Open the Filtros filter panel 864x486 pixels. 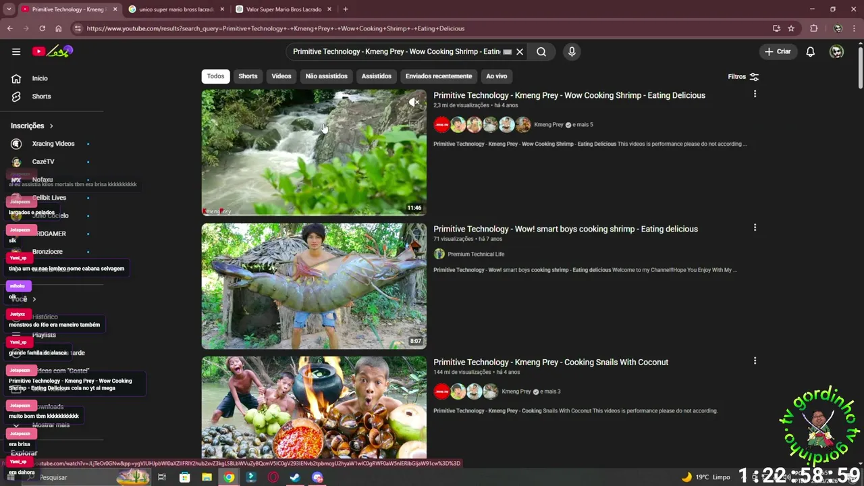pos(743,77)
